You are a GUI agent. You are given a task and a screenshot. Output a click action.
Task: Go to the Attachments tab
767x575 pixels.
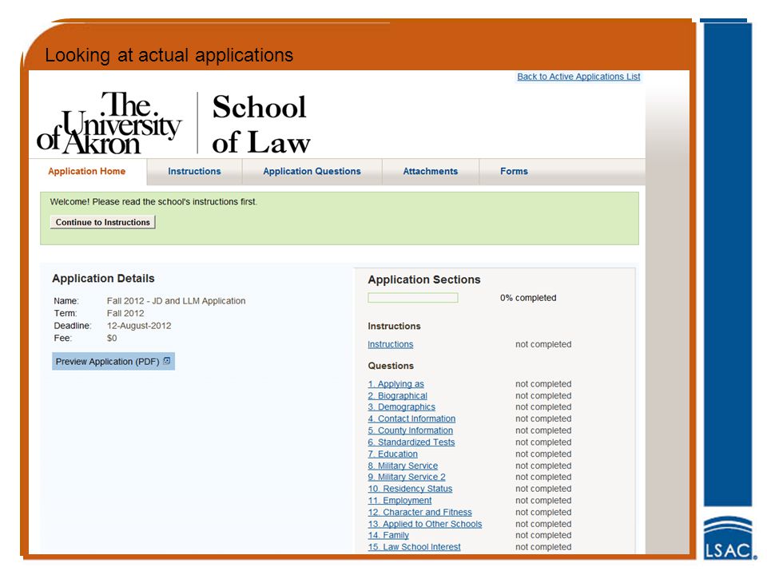(431, 171)
